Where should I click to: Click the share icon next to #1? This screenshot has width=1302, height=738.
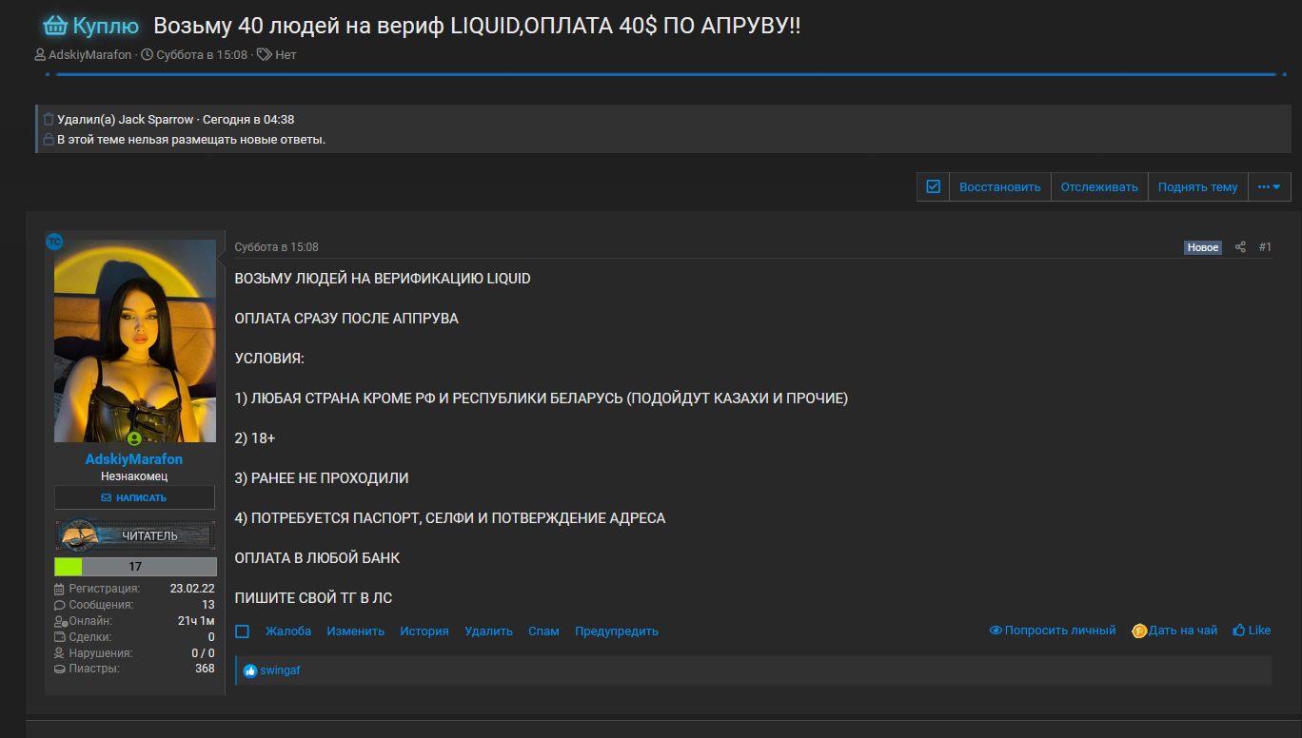click(x=1240, y=247)
